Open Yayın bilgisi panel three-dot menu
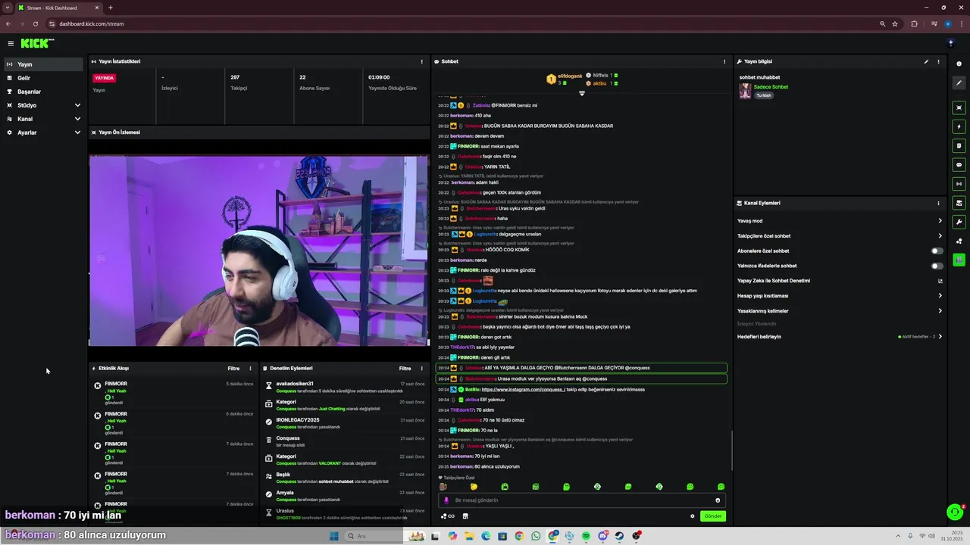 (938, 61)
